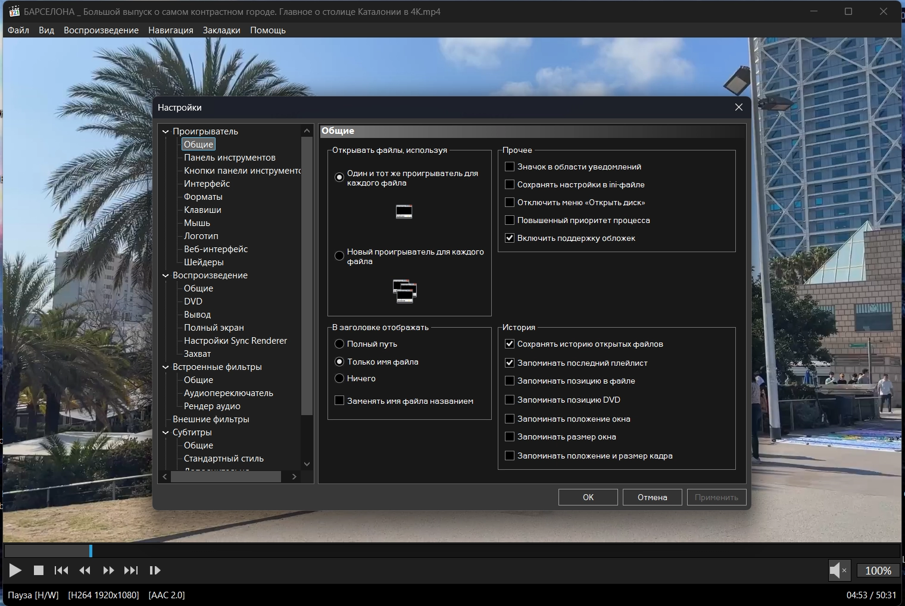This screenshot has width=905, height=606.
Task: Open the 'Воспроизведение' menu
Action: pos(101,30)
